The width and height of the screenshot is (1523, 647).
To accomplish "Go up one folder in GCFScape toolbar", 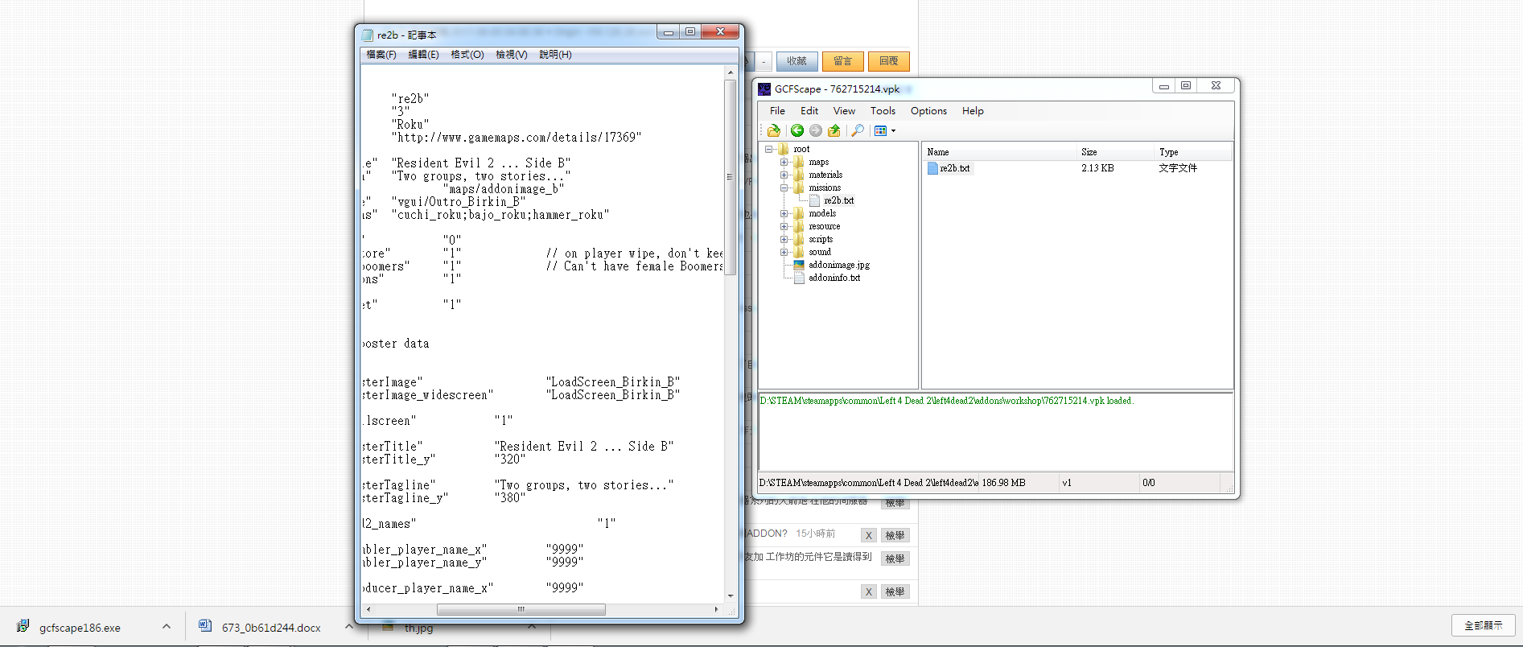I will click(x=834, y=130).
